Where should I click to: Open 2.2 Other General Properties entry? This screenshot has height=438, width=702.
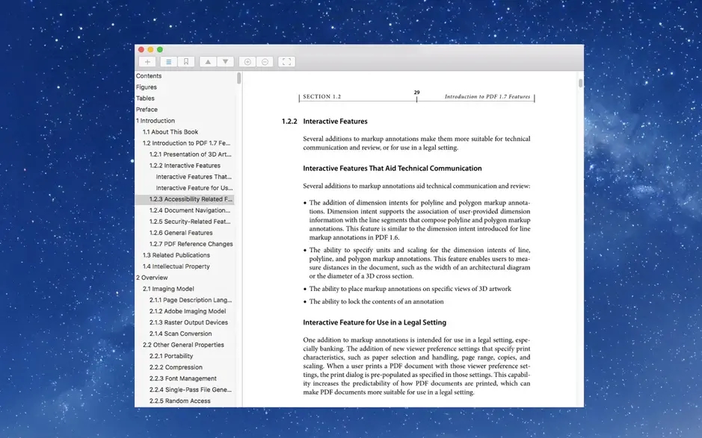(x=183, y=345)
